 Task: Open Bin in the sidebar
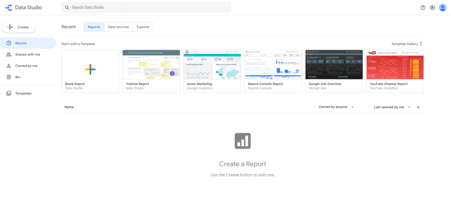point(28,77)
